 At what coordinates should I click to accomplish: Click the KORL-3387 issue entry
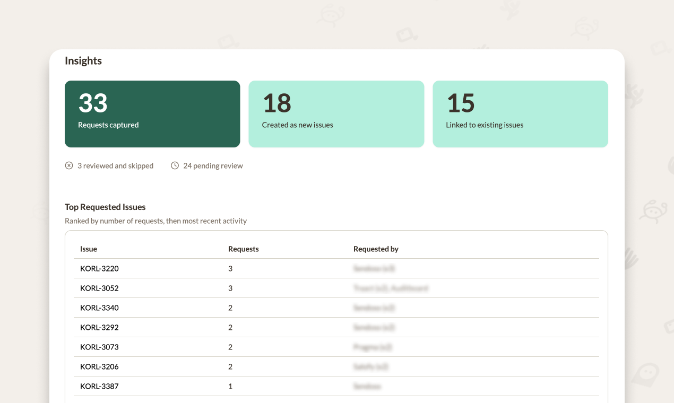tap(99, 386)
